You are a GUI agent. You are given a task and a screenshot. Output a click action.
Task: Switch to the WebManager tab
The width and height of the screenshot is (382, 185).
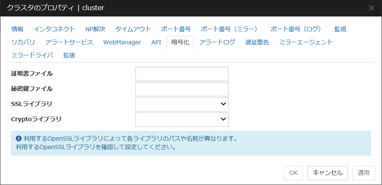tap(122, 42)
